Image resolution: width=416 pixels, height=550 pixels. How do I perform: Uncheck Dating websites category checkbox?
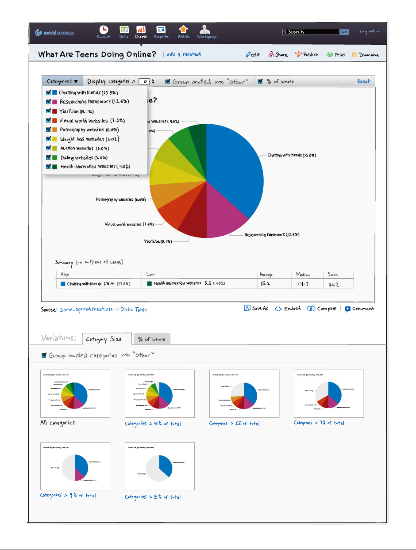pos(49,157)
